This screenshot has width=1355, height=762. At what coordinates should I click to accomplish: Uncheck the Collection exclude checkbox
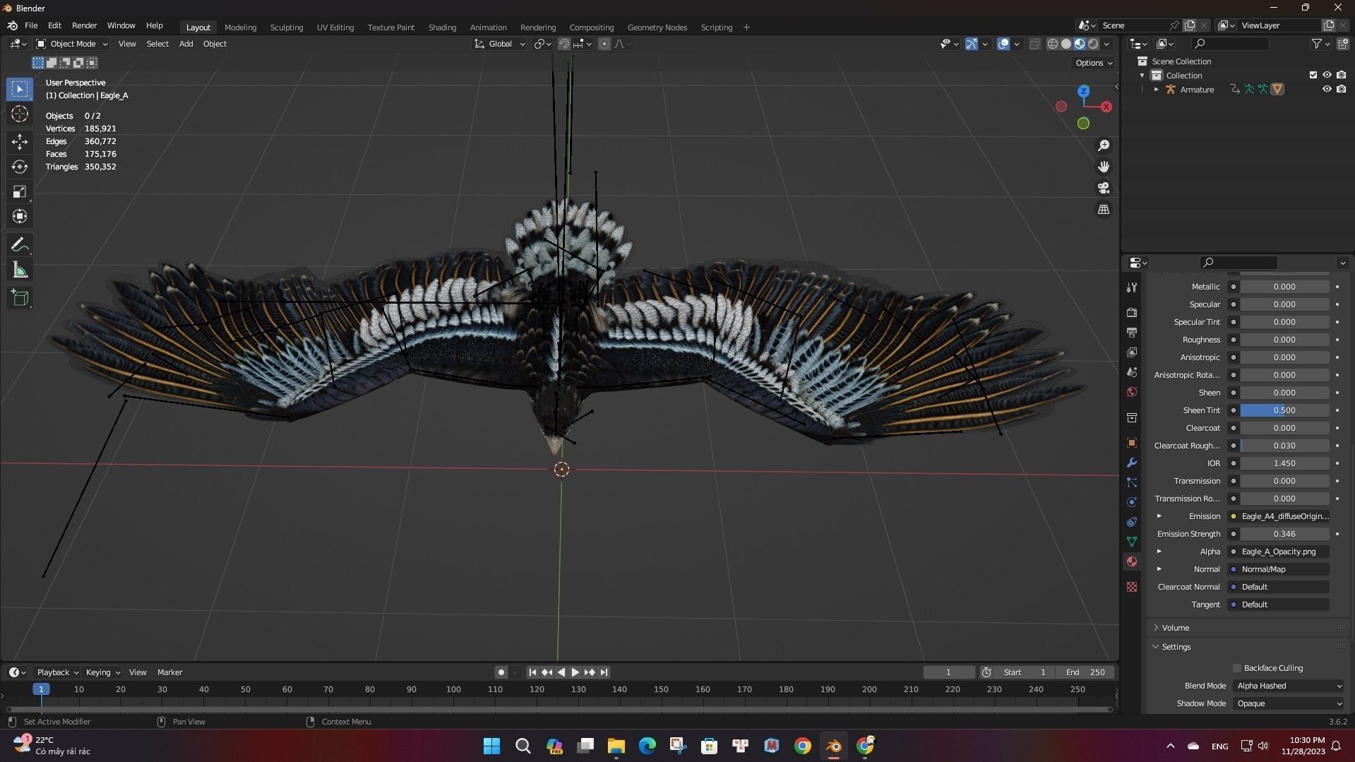(1313, 75)
